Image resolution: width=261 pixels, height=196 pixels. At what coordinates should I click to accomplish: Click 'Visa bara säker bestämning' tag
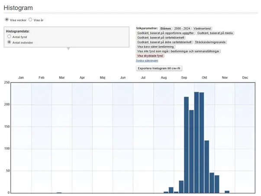pos(156,47)
